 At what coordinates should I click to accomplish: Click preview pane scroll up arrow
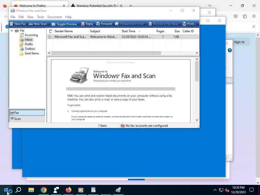[x=197, y=59]
